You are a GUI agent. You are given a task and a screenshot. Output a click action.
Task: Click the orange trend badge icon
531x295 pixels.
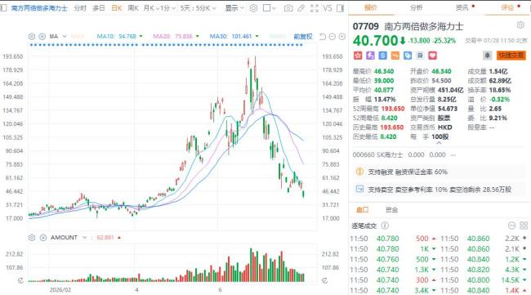395,56
